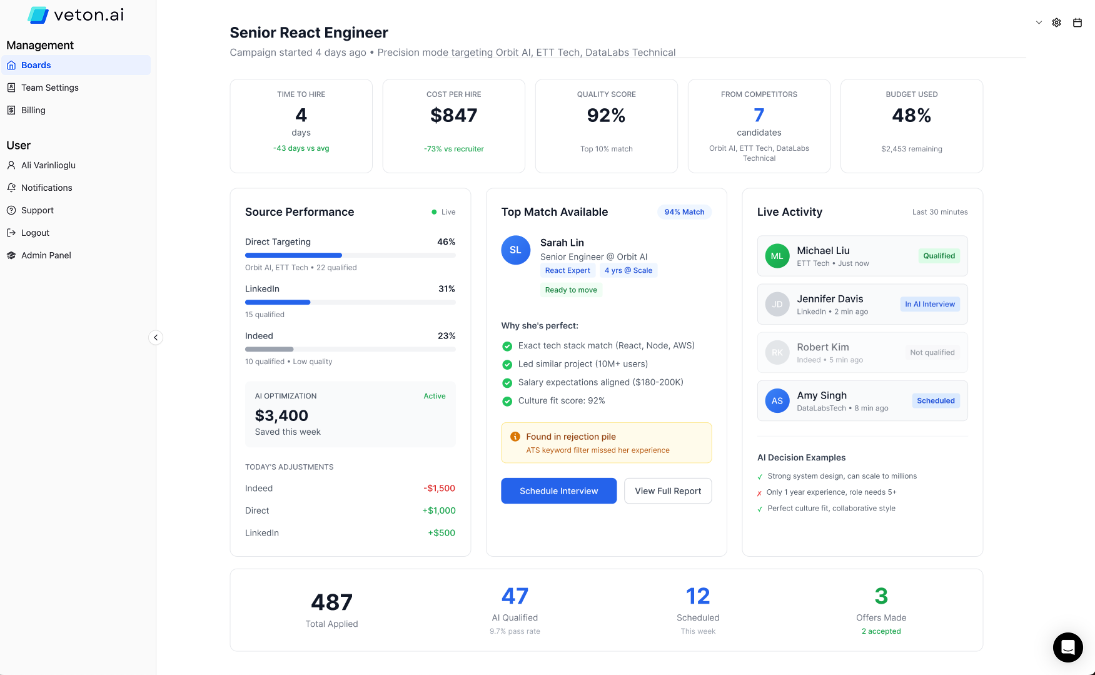The height and width of the screenshot is (675, 1095).
Task: Click the Support question-mark icon
Action: click(11, 210)
